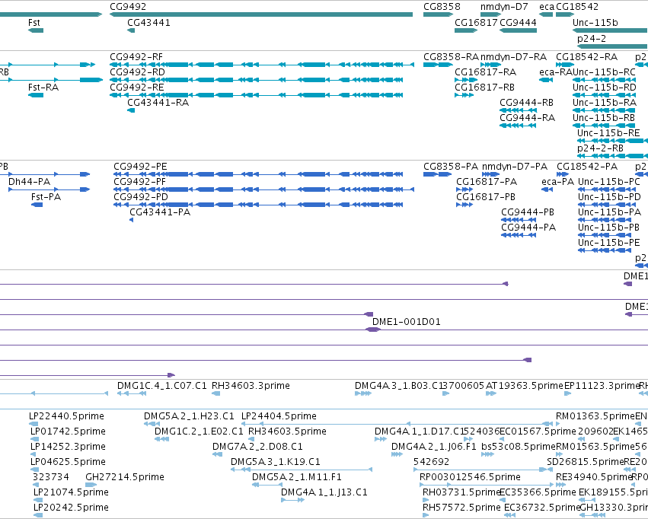This screenshot has height=519, width=648.
Task: Select the RH34603.3prime EST label
Action: (x=251, y=386)
